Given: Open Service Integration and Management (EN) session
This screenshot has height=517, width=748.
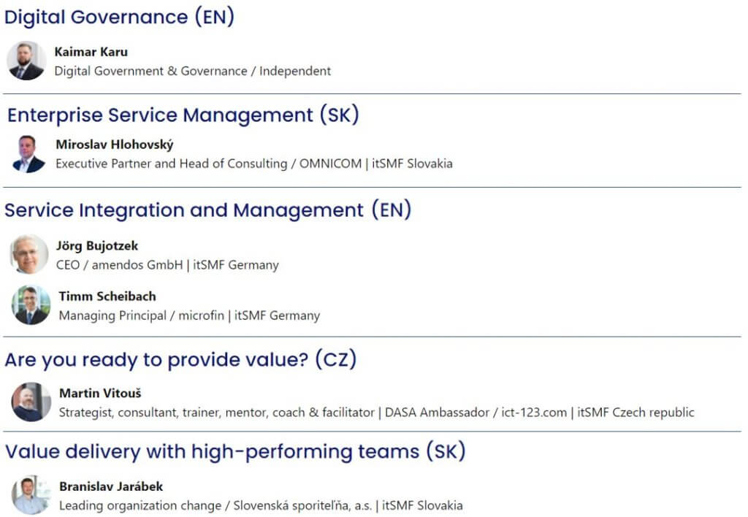Looking at the screenshot, I should tap(208, 210).
